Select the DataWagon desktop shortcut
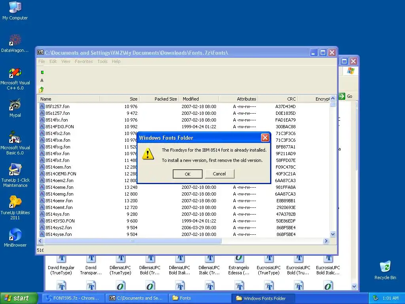The width and height of the screenshot is (405, 304). point(15,44)
